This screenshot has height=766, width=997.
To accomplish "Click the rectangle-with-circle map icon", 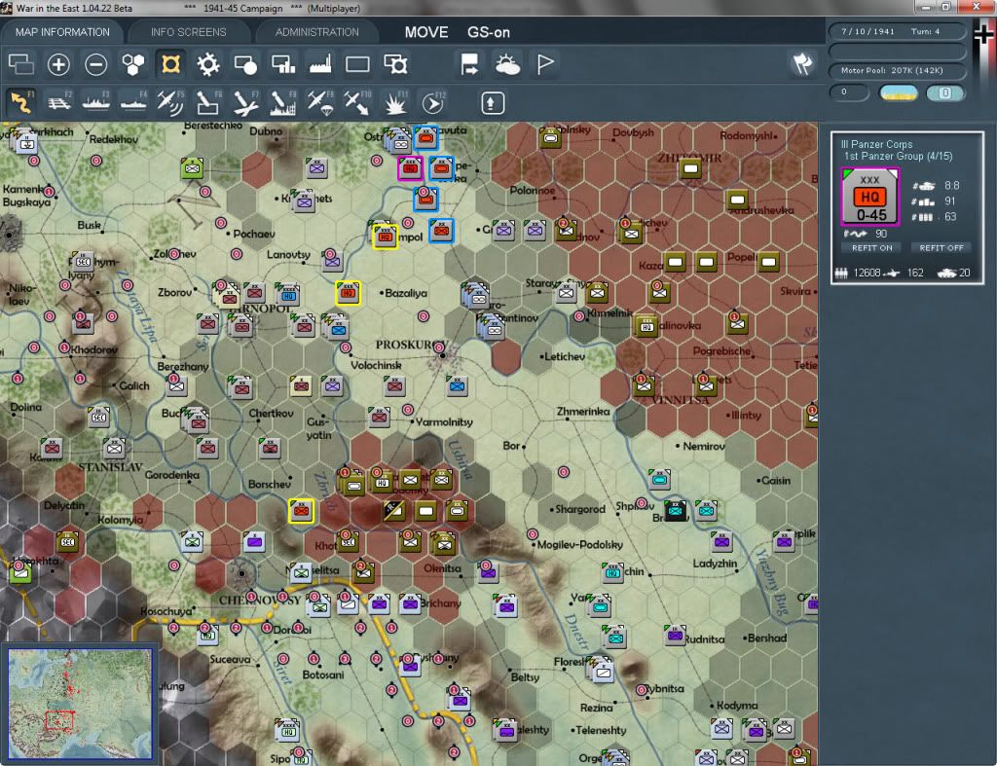I will click(x=245, y=64).
